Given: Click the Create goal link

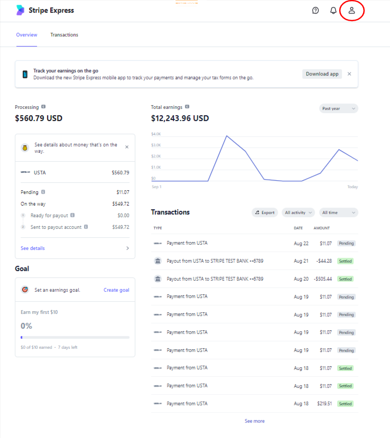Looking at the screenshot, I should tap(116, 290).
